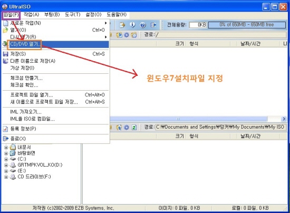The height and width of the screenshot is (213, 290).
Task: Expand the CD 드라이브(F:) node
Action: pos(6,177)
